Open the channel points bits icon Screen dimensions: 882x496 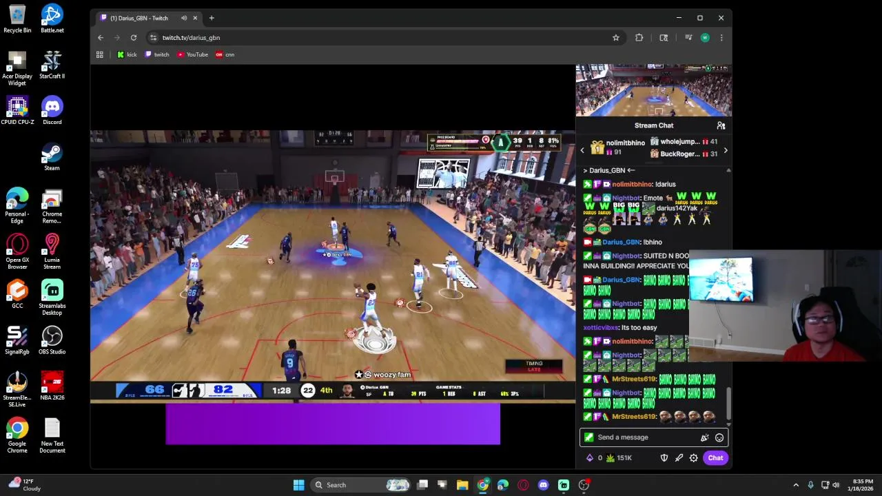pyautogui.click(x=590, y=458)
